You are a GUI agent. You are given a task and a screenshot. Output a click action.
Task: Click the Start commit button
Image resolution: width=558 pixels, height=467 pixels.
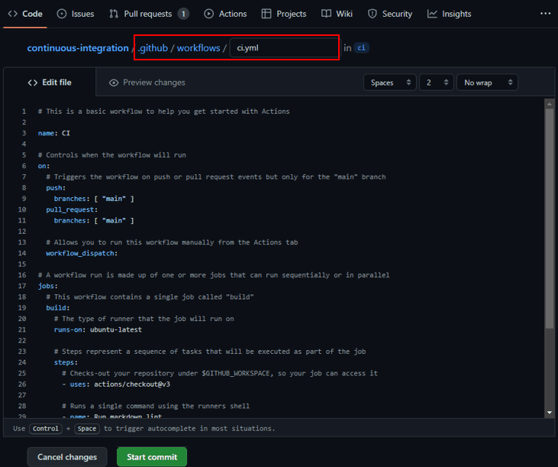pos(152,456)
